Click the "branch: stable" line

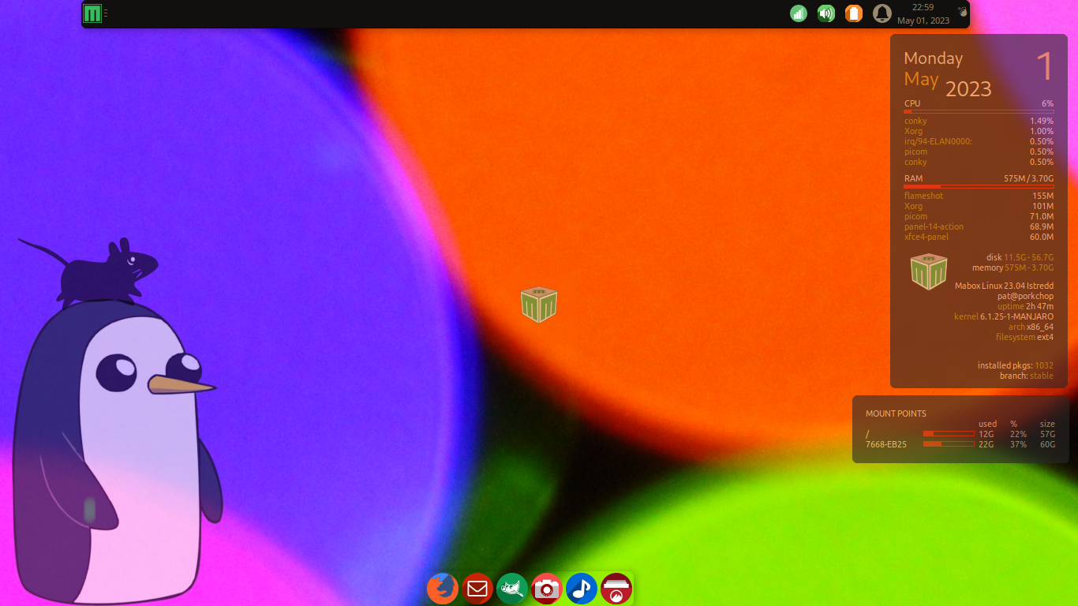pos(1027,376)
